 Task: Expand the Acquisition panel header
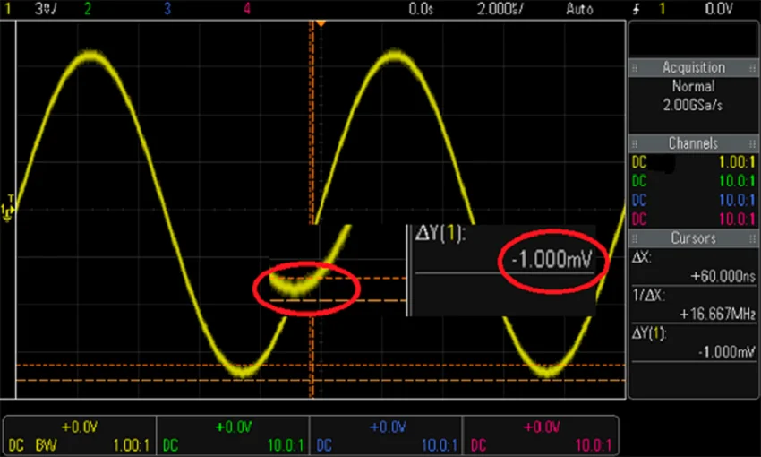point(693,68)
